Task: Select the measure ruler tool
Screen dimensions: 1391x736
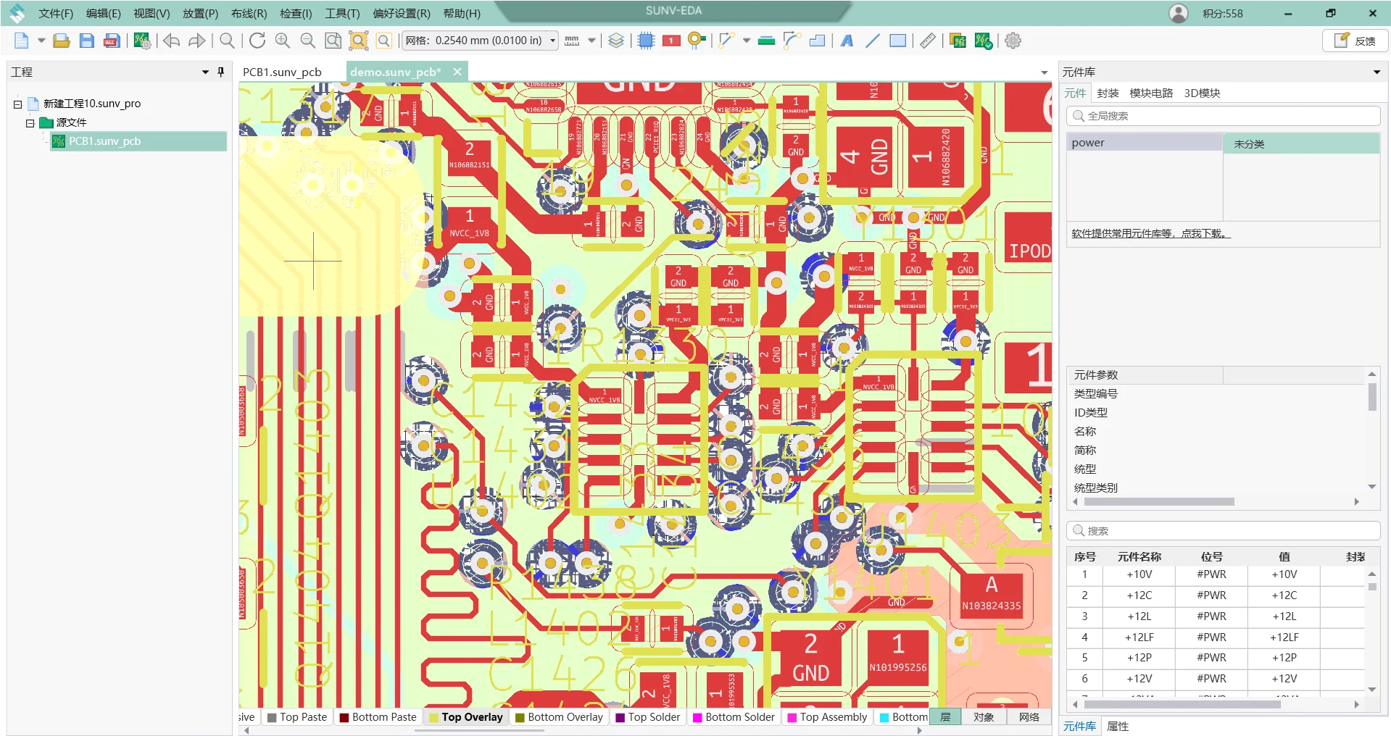Action: (926, 41)
